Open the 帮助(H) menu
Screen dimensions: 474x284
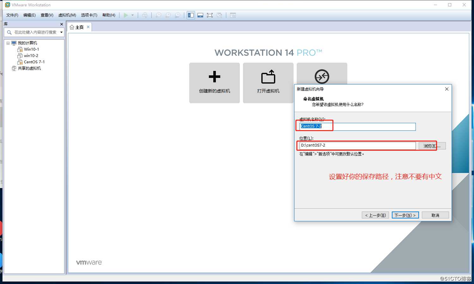[x=109, y=15]
